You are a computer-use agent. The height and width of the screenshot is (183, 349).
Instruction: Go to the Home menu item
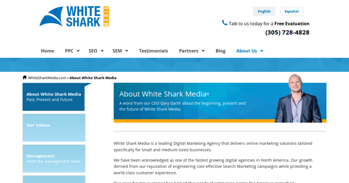tap(47, 51)
